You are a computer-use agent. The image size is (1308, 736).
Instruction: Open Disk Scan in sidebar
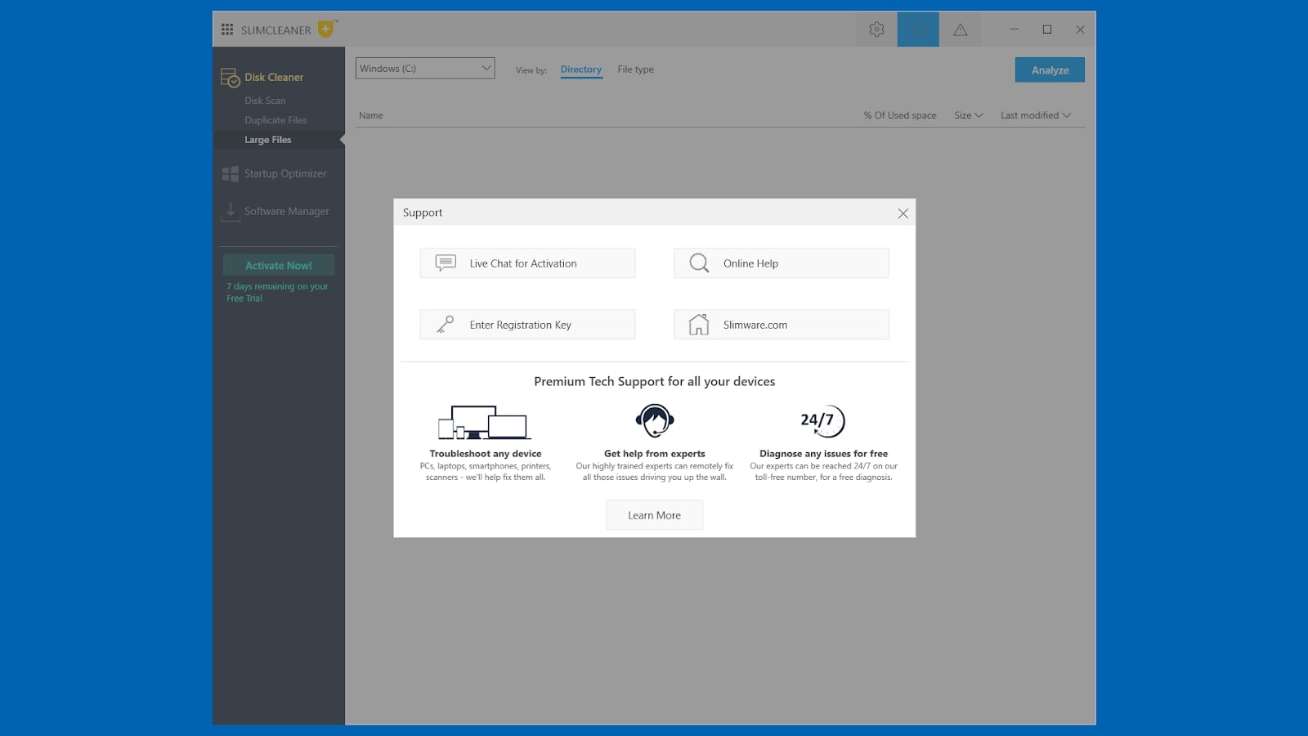tap(265, 101)
